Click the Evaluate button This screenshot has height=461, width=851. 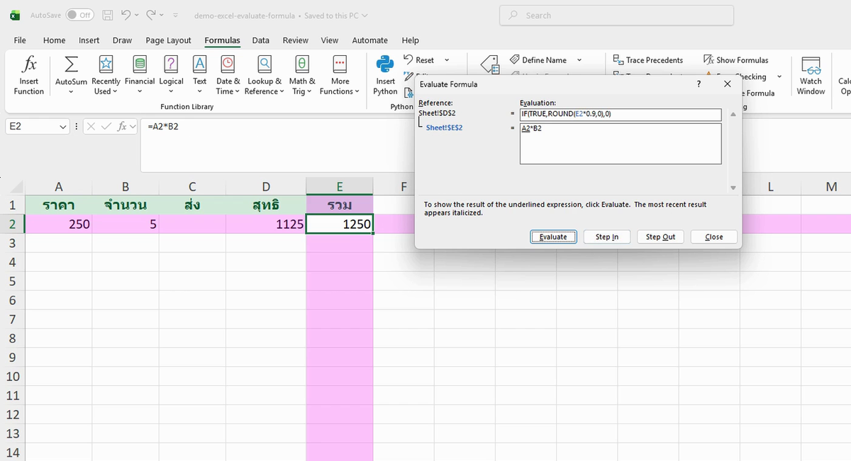553,237
